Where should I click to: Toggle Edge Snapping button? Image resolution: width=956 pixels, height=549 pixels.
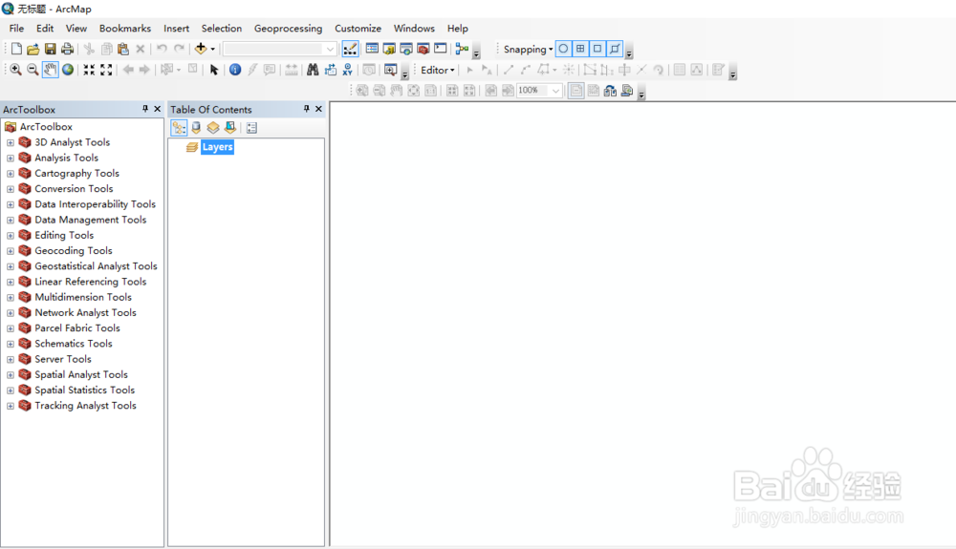[x=615, y=49]
